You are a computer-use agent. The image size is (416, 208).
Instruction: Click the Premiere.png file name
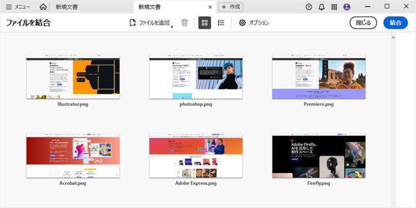318,104
